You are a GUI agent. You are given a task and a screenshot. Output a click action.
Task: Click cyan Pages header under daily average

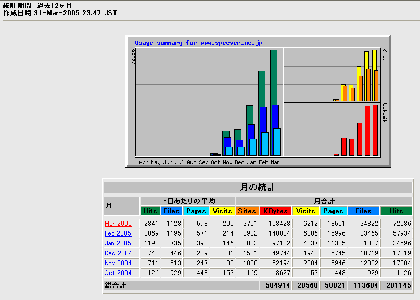pyautogui.click(x=196, y=211)
